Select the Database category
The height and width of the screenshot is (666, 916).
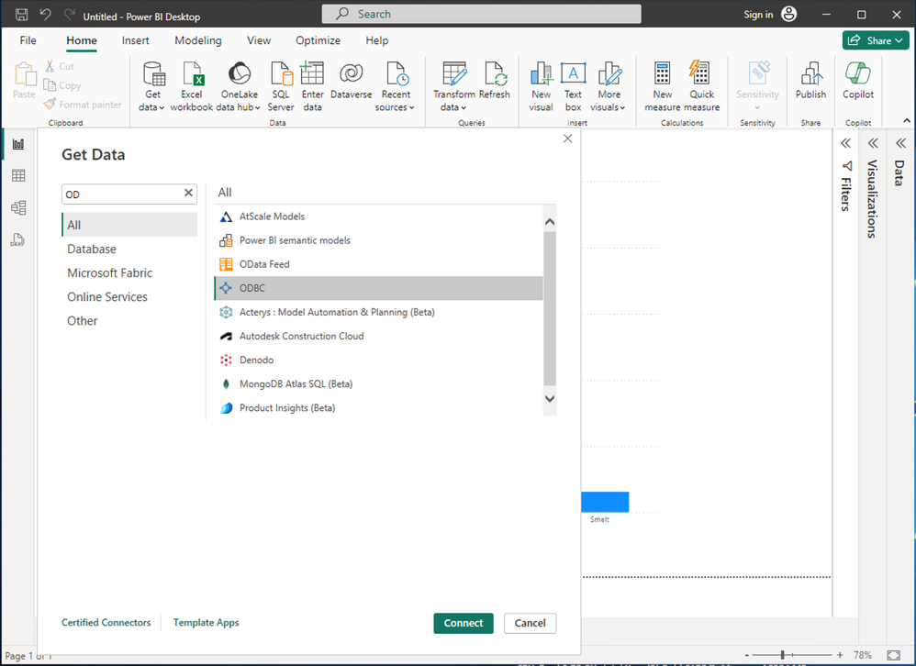pos(92,249)
